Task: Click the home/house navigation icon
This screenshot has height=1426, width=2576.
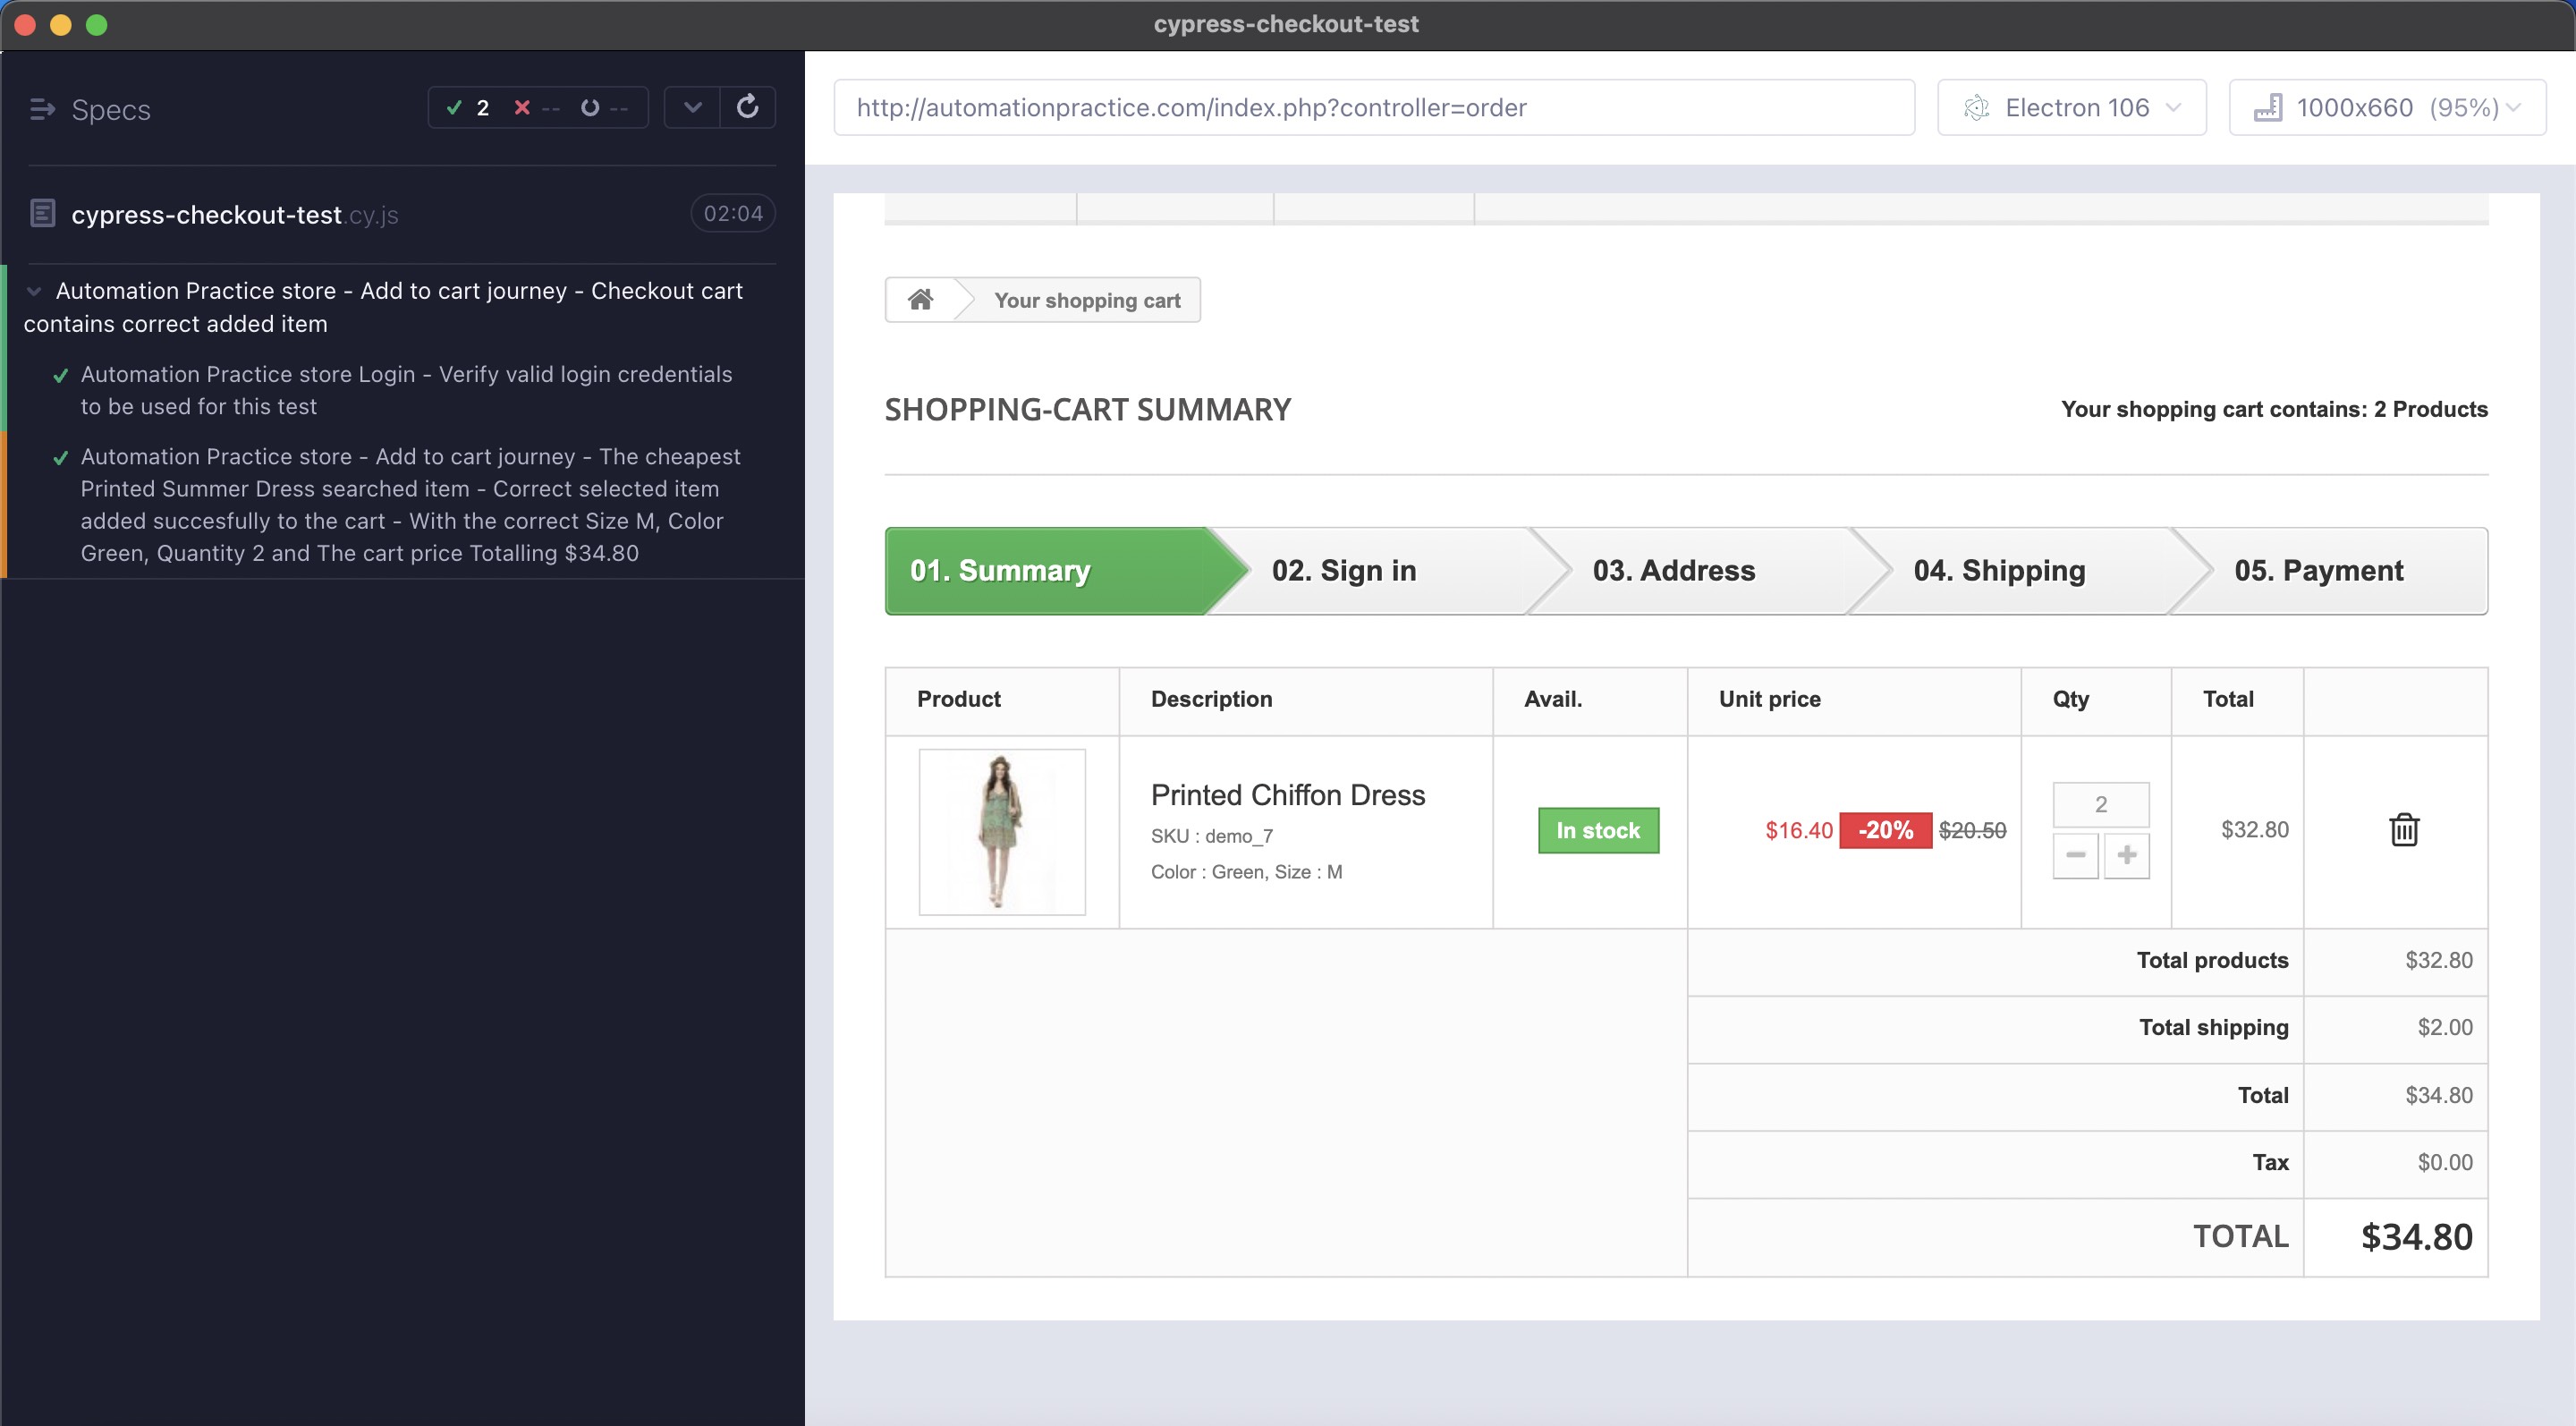Action: tap(919, 299)
